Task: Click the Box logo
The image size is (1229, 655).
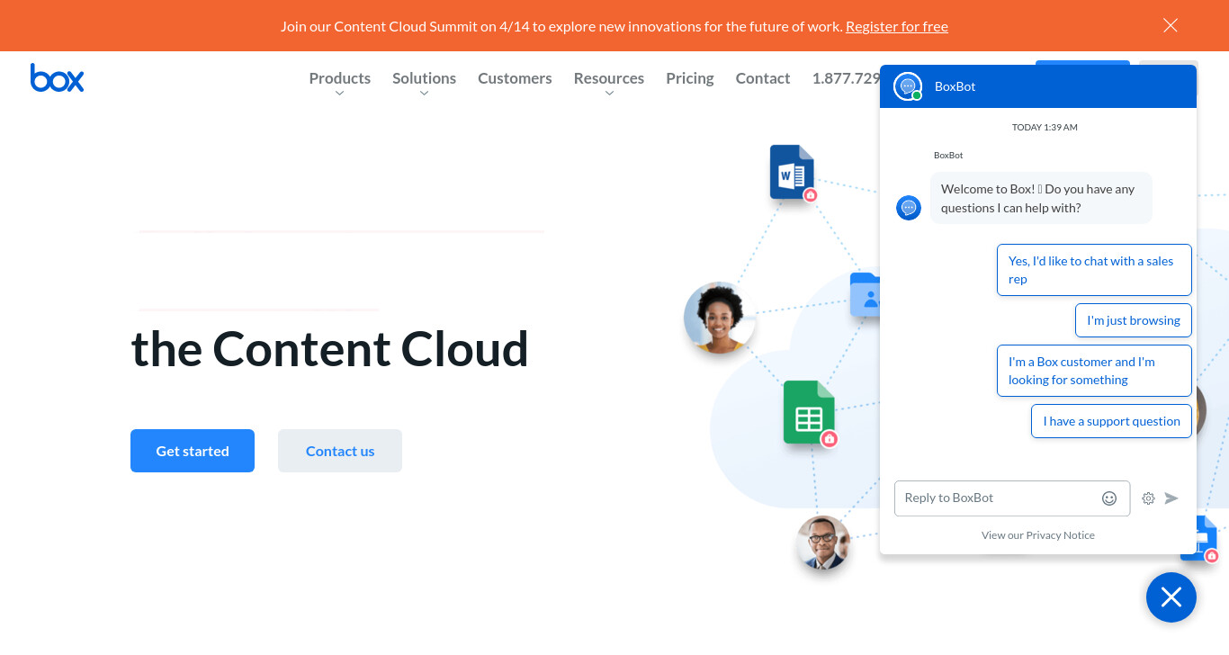Action: pyautogui.click(x=57, y=78)
